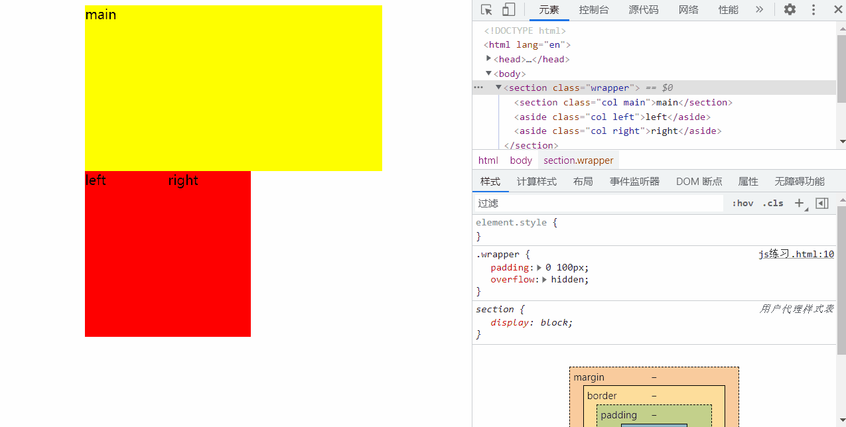The height and width of the screenshot is (427, 846).
Task: Select body in the breadcrumb trail
Action: coord(521,160)
